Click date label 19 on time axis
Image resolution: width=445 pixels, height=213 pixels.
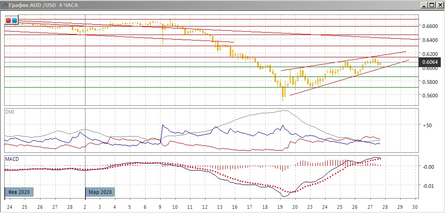280,206
